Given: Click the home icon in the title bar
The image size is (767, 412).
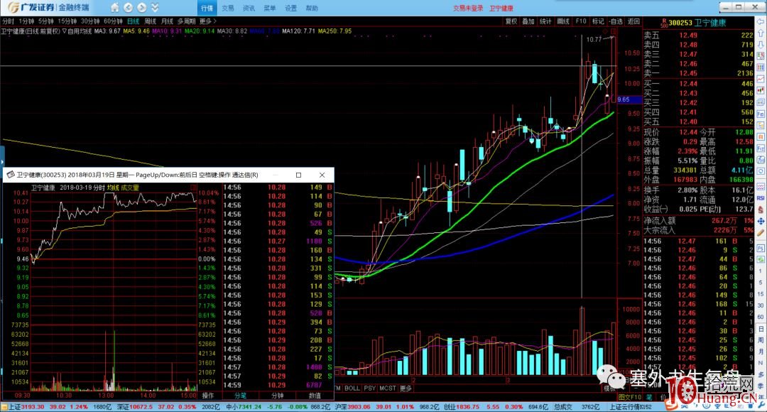Looking at the screenshot, I should coord(114,7).
